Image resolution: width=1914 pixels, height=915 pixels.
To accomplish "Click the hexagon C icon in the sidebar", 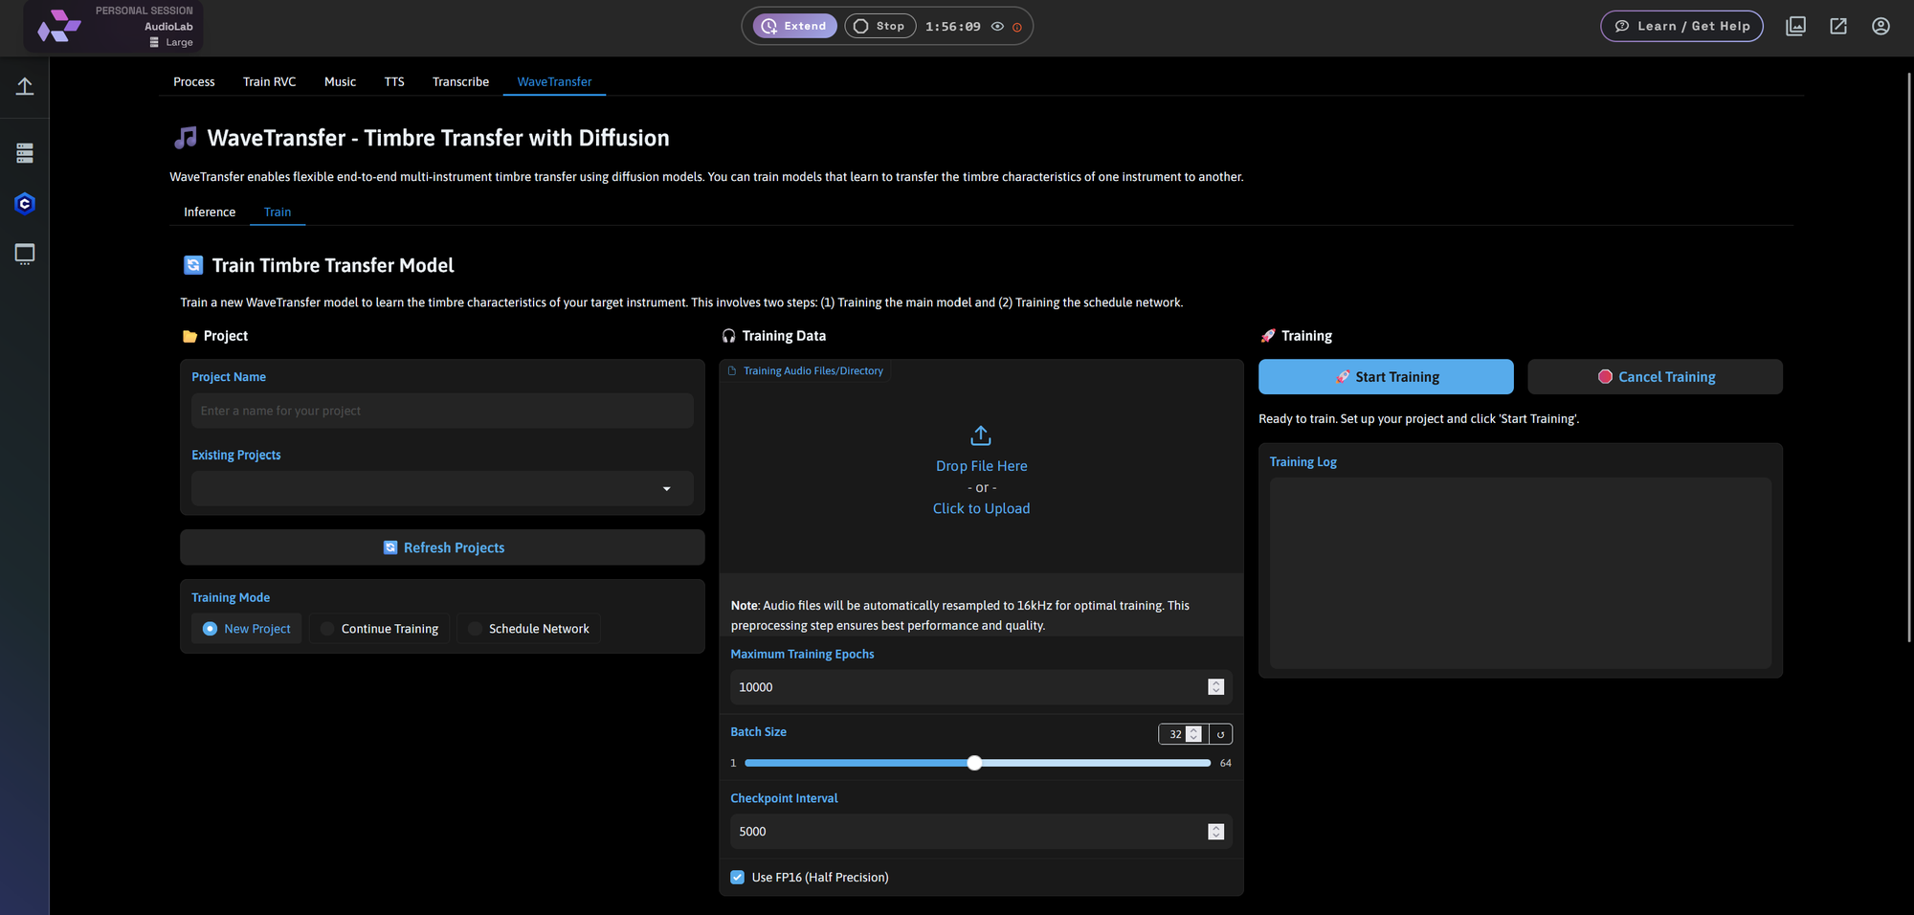I will [25, 204].
